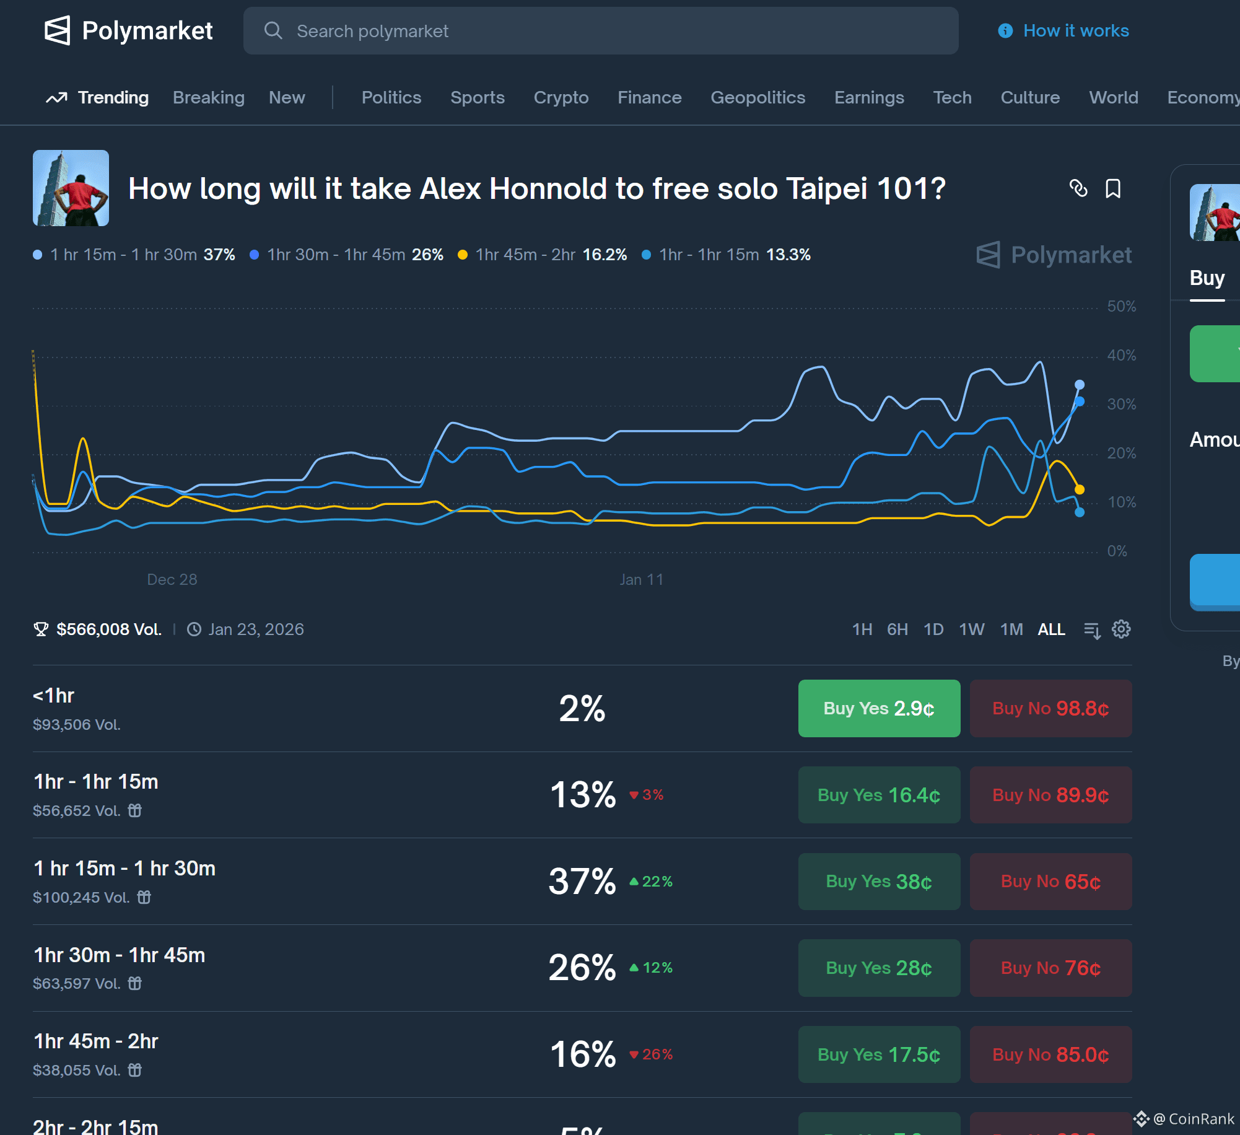Open the Crypto category tab

[x=561, y=97]
